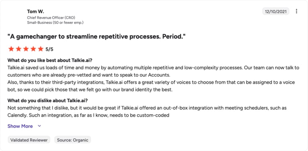Screen dimensions: 308x151
Task: Click the first rating star
Action: click(11, 49)
